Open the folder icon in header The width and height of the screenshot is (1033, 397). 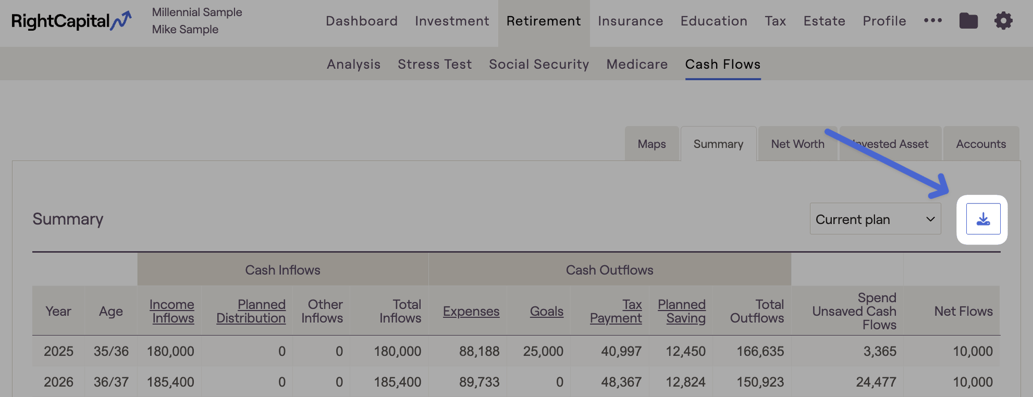pos(968,21)
